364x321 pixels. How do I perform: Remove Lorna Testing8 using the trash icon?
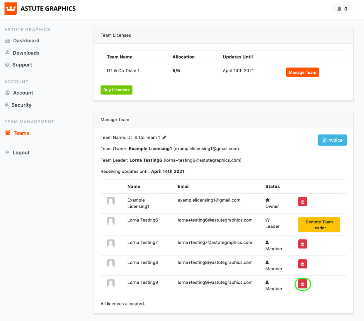click(x=302, y=264)
